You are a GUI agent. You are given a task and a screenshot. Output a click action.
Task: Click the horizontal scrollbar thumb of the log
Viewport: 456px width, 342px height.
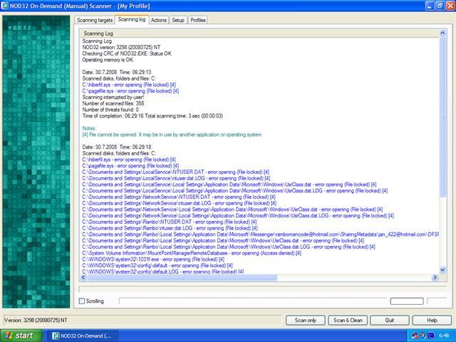pos(182,277)
